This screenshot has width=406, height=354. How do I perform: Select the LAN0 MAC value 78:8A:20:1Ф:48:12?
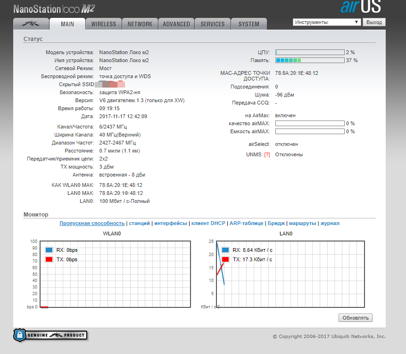[121, 193]
